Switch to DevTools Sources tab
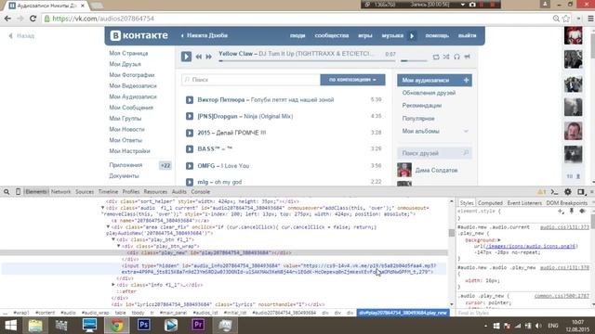 click(85, 192)
